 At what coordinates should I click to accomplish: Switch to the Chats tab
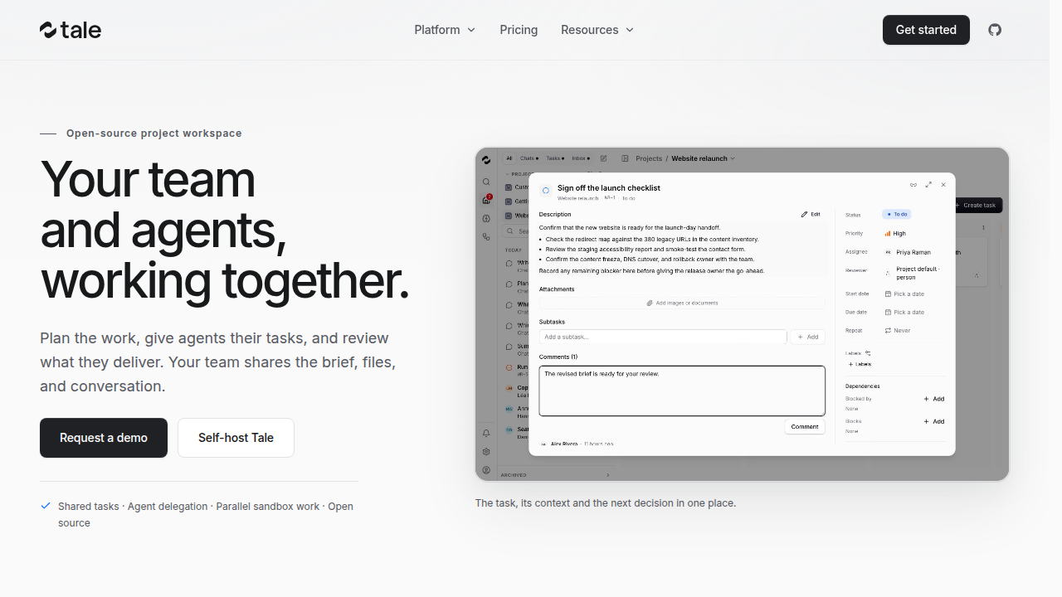[529, 158]
